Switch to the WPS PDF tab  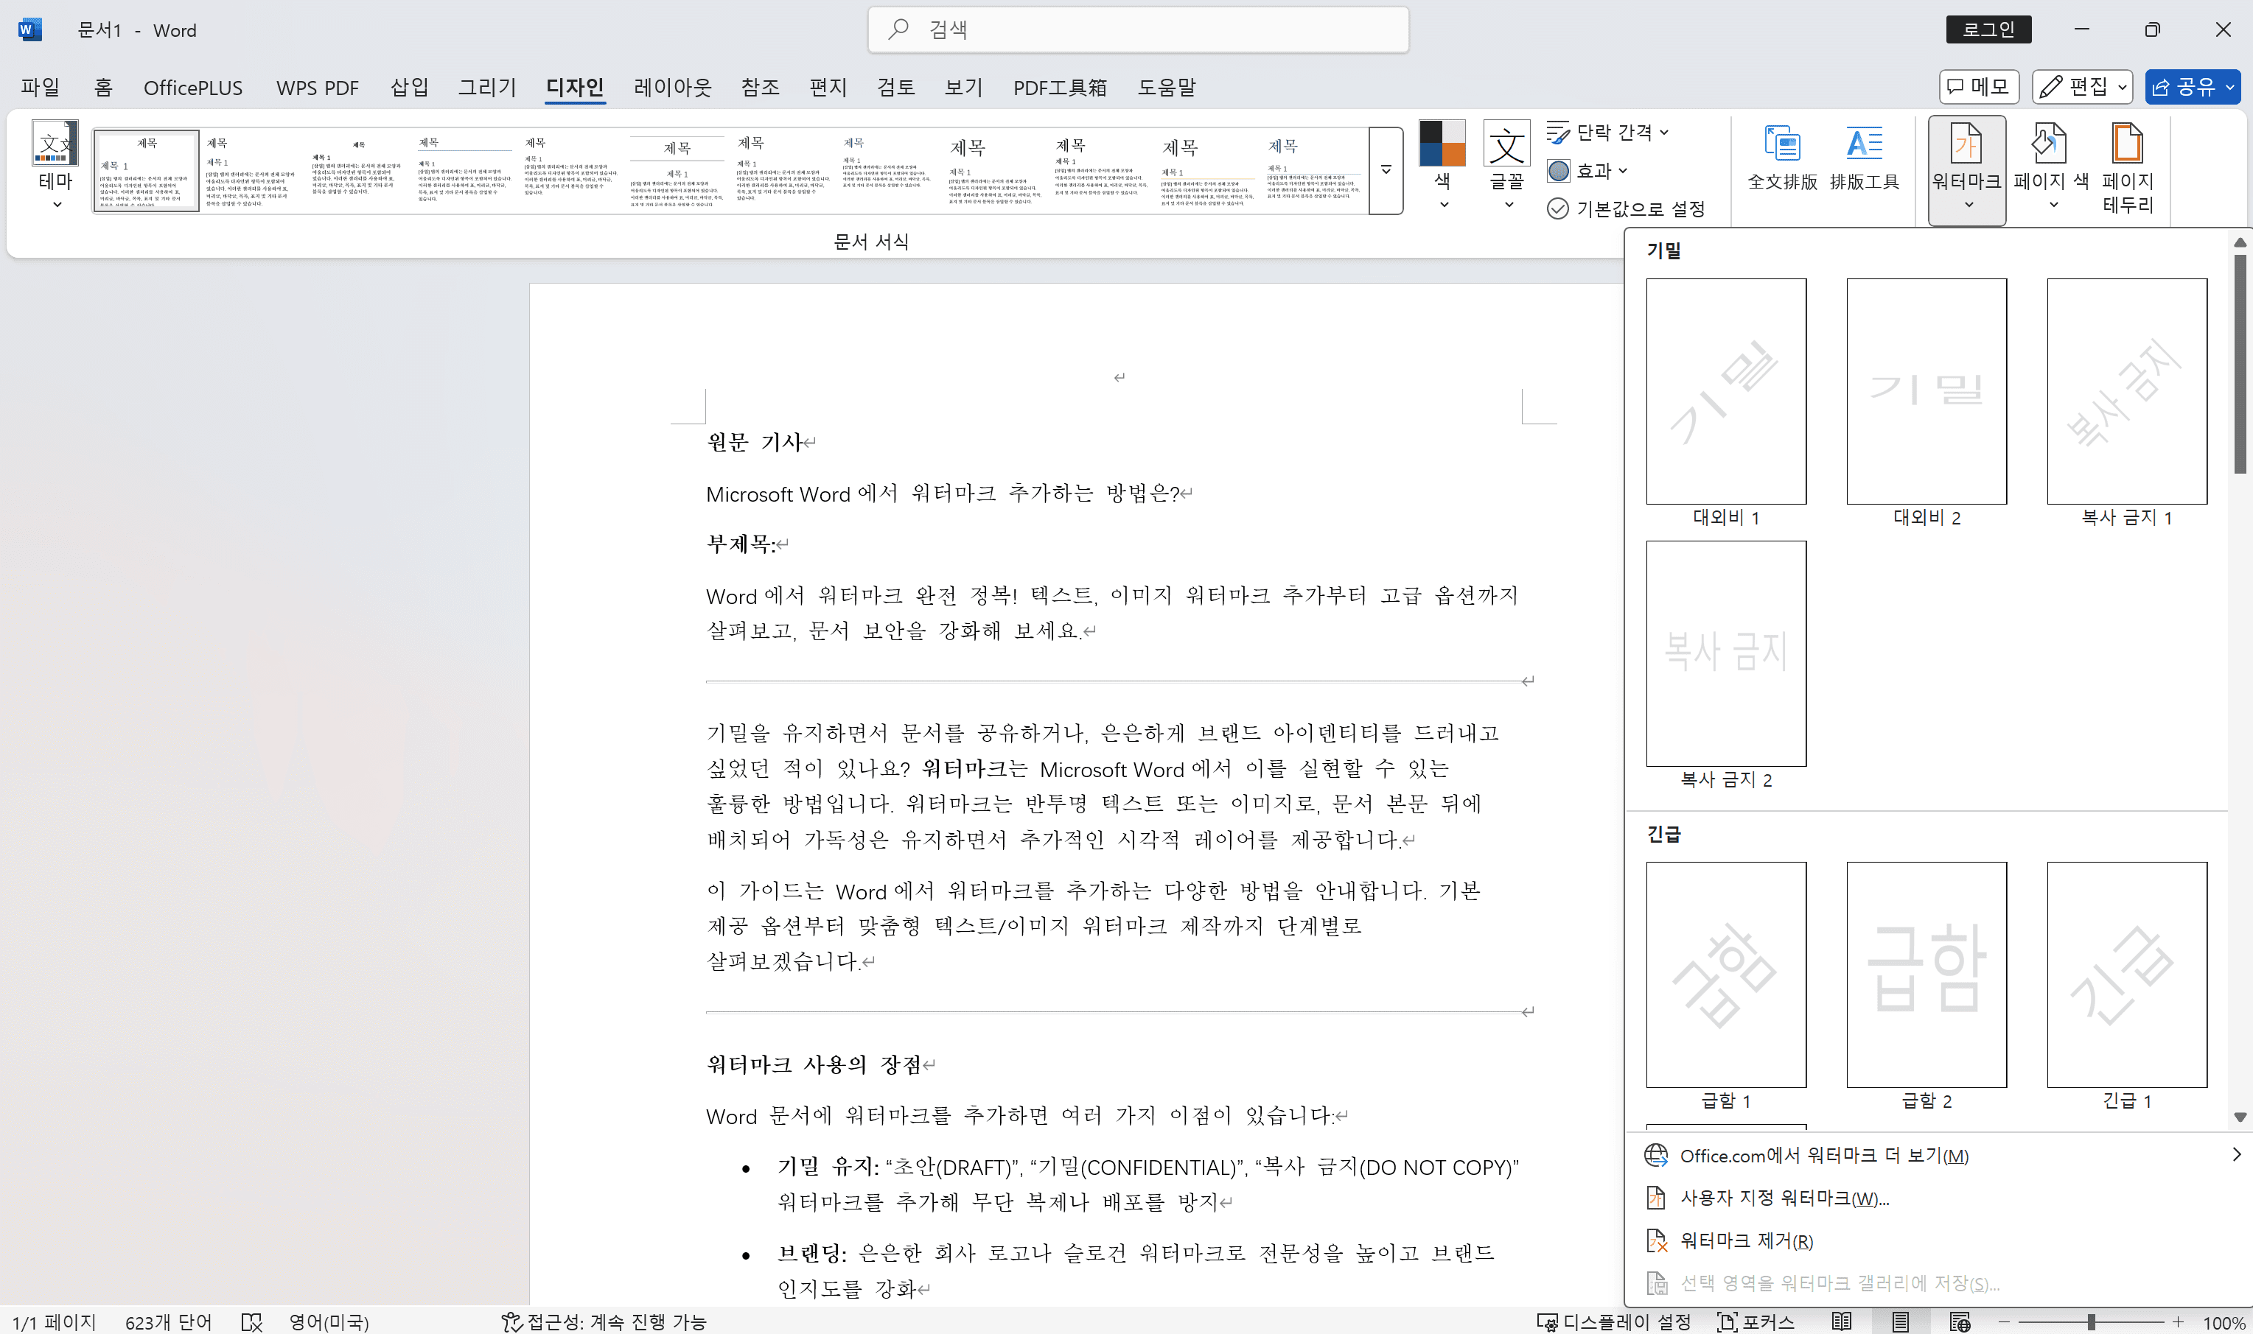pos(317,87)
